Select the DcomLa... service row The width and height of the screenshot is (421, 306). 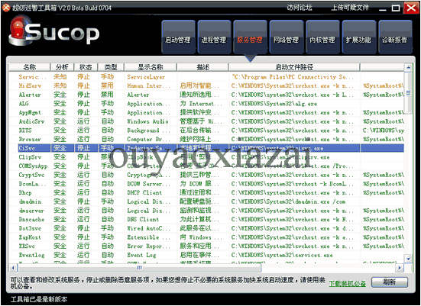pos(206,184)
